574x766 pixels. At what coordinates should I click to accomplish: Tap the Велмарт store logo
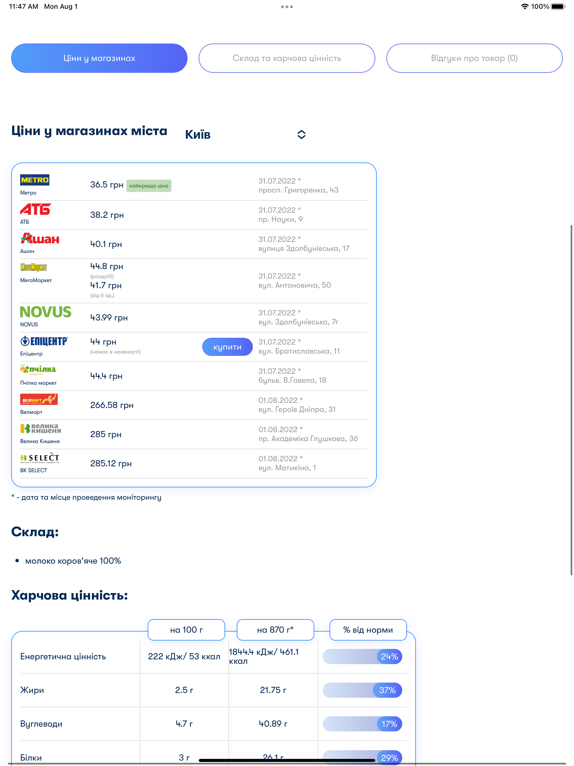click(x=39, y=399)
